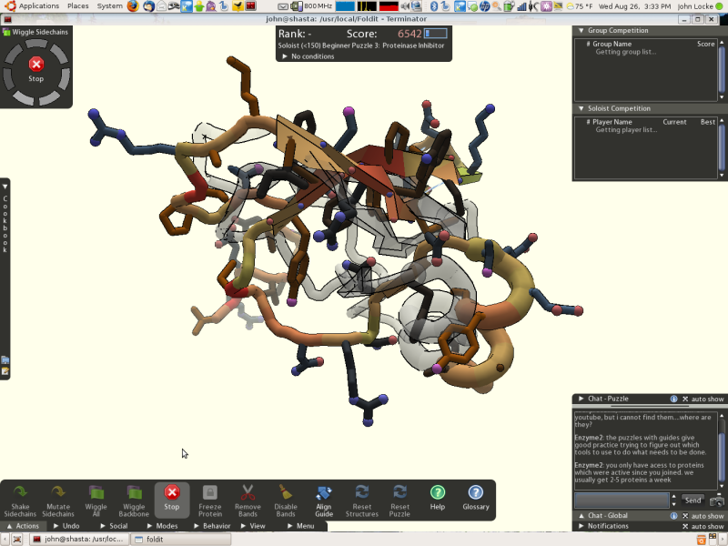This screenshot has height=546, width=728.
Task: Click the 75 °F weather applet
Action: [580, 6]
